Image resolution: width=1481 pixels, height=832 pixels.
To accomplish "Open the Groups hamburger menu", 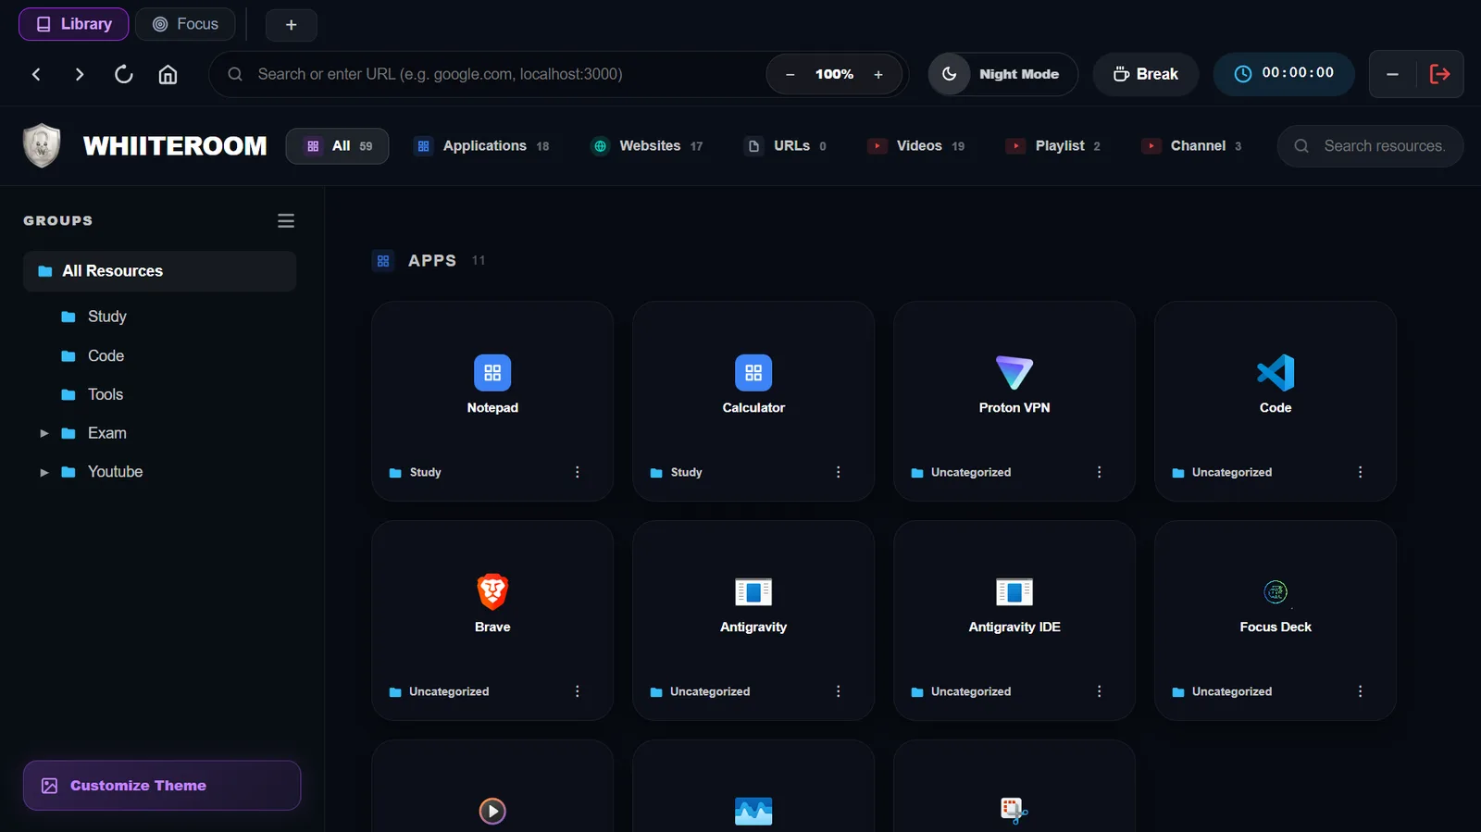I will click(x=286, y=220).
